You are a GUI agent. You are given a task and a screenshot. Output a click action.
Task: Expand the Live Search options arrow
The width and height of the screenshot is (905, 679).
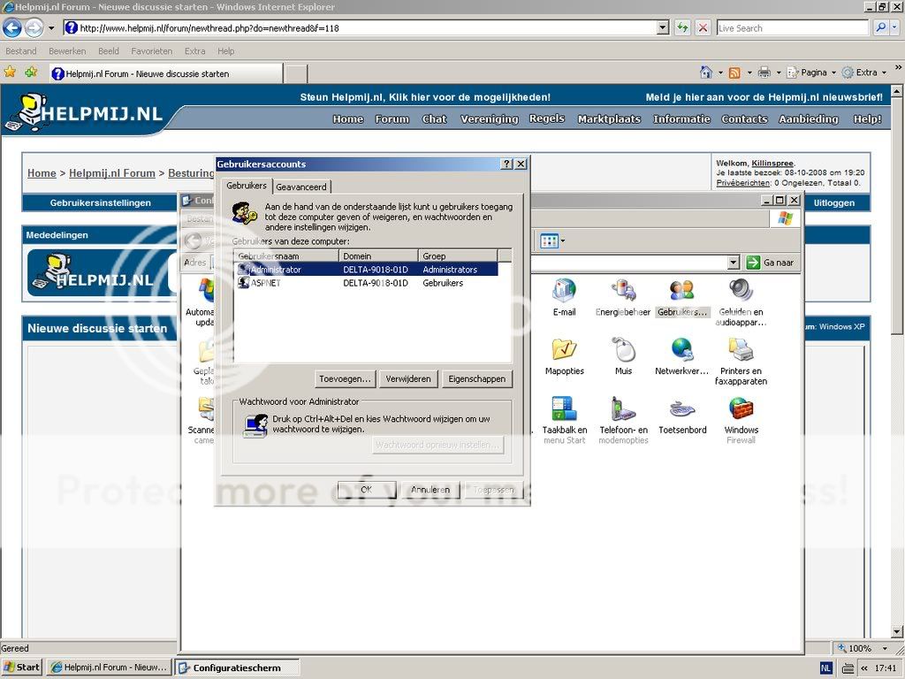pos(895,27)
